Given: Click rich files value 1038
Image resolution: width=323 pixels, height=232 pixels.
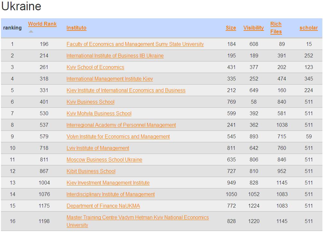Looking at the screenshot, I should tap(282, 125).
